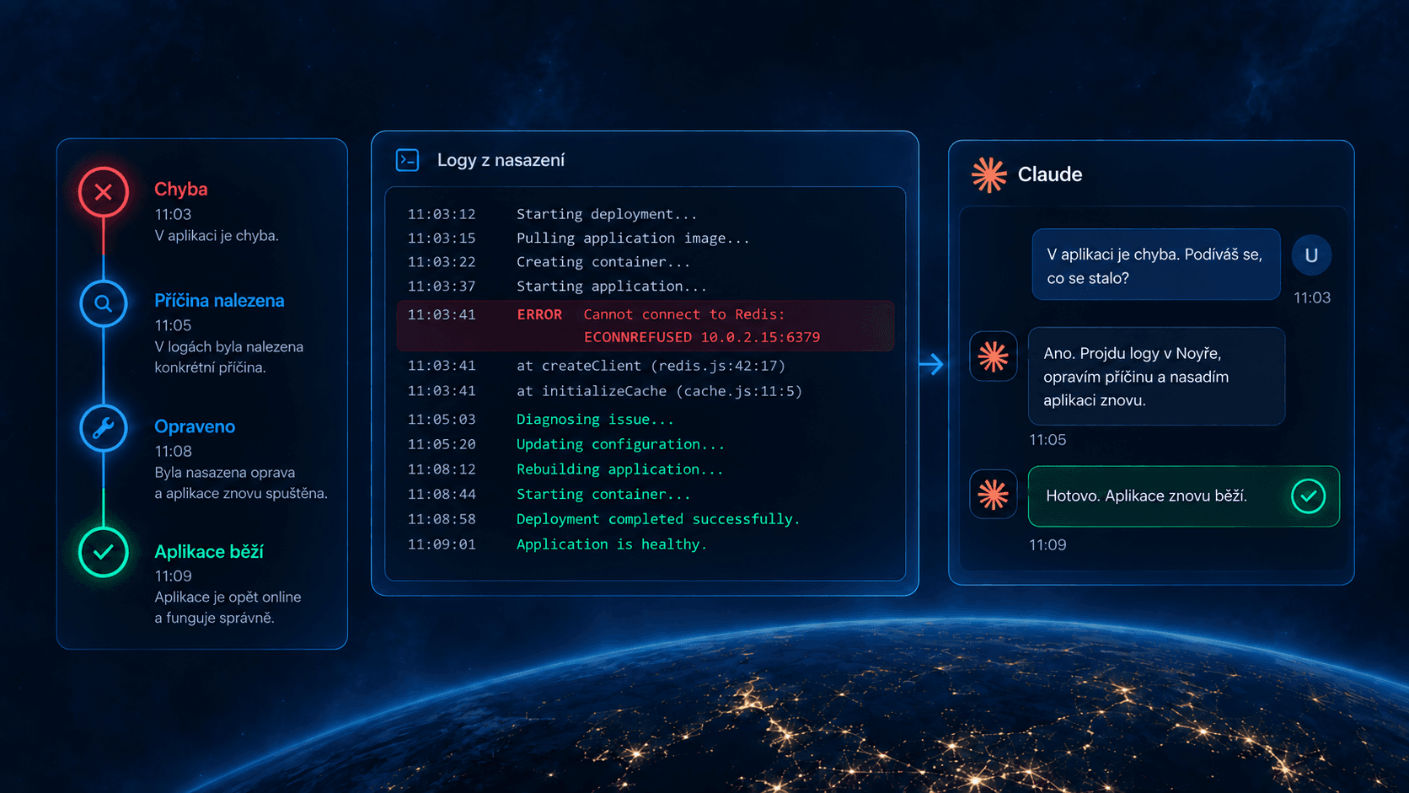This screenshot has width=1409, height=793.
Task: Click the 11:09 timestamp under the Hotovo message
Action: tap(1047, 545)
